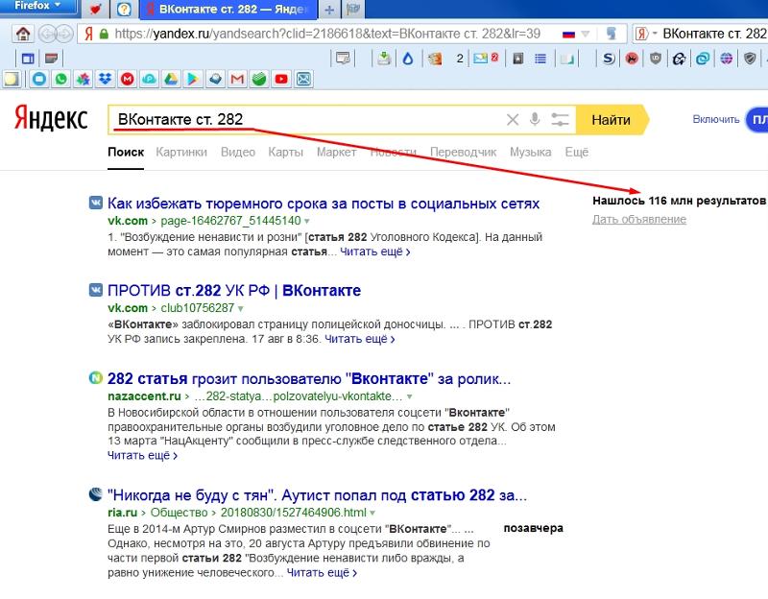Launch the Google Play bookmark icon
This screenshot has height=599, width=768.
(191, 79)
